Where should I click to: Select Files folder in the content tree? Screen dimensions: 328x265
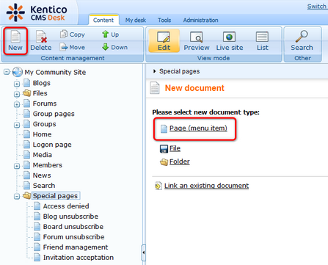[40, 93]
